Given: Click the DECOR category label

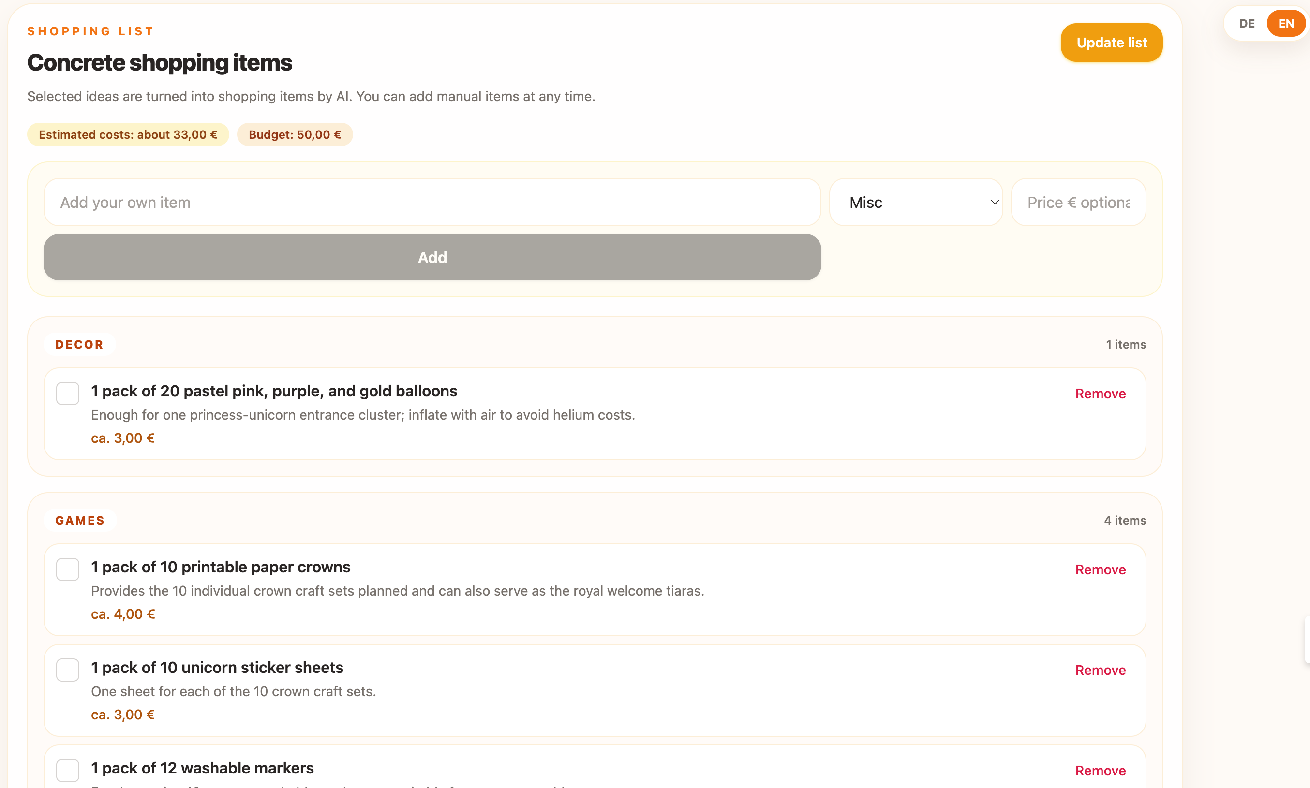Looking at the screenshot, I should click(80, 345).
